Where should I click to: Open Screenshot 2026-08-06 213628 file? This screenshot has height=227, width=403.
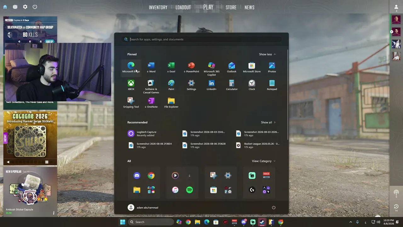(205, 145)
